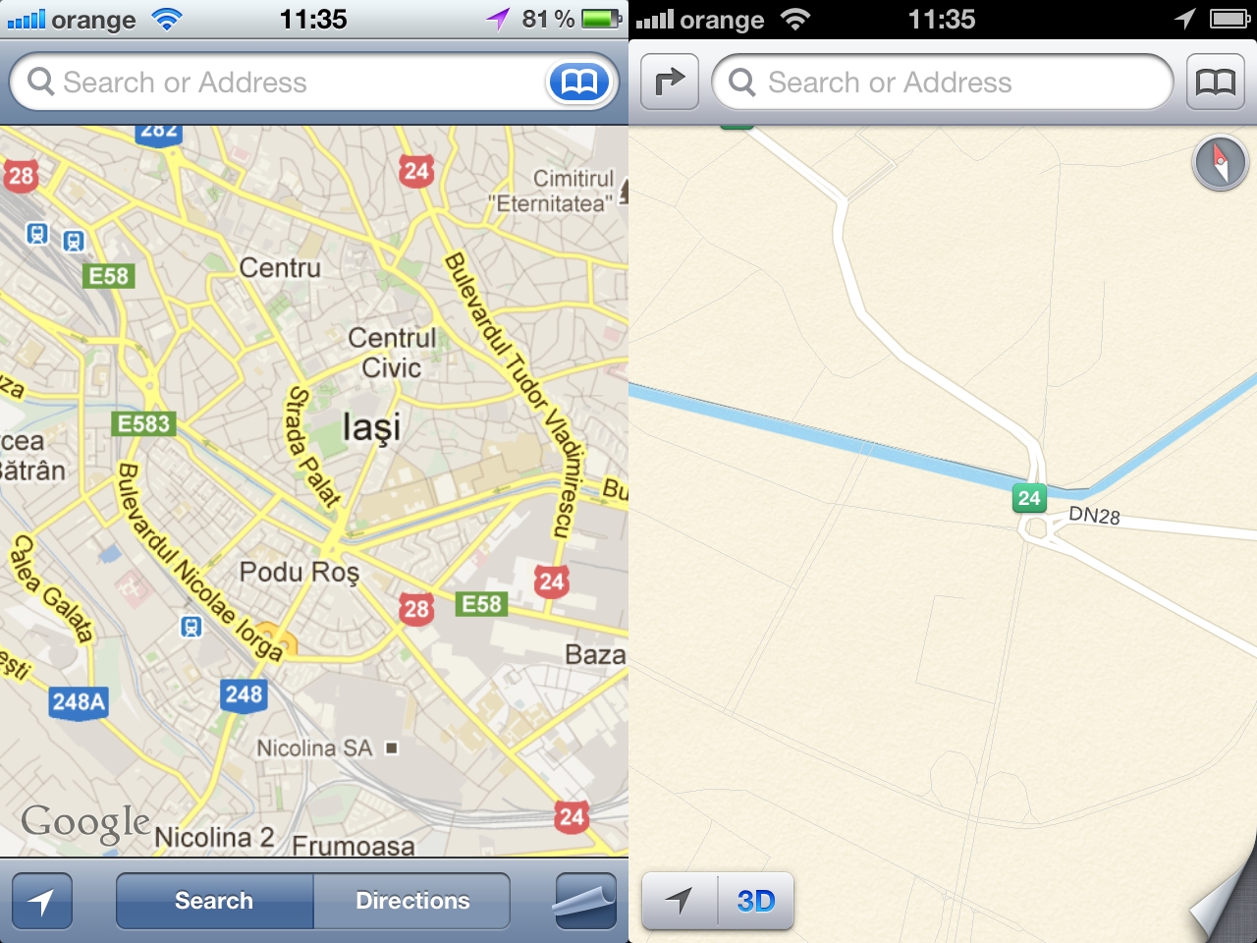Select the Search tab
This screenshot has width=1257, height=943.
(x=214, y=901)
